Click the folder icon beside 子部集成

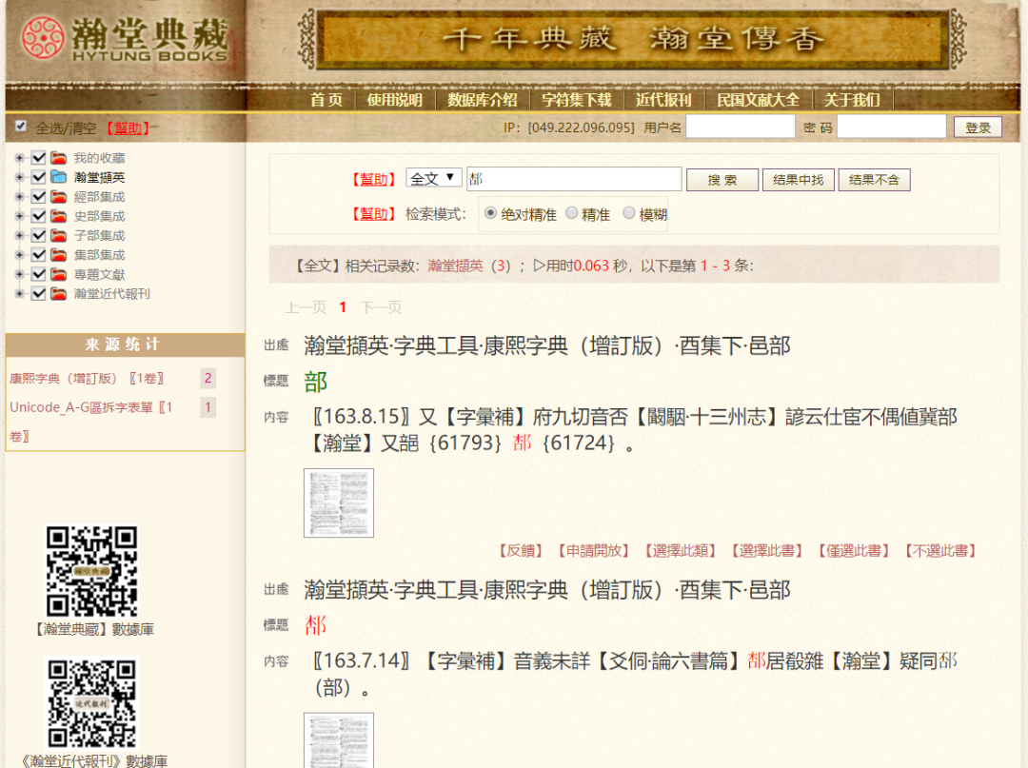tap(58, 235)
